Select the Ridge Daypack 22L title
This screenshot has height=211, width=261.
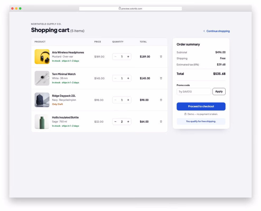click(64, 96)
